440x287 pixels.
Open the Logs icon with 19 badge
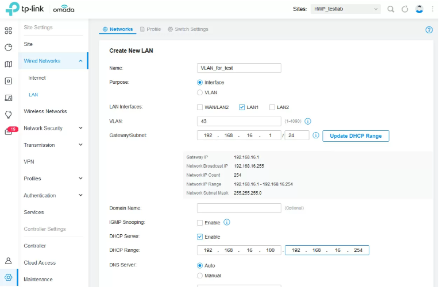coord(9,131)
